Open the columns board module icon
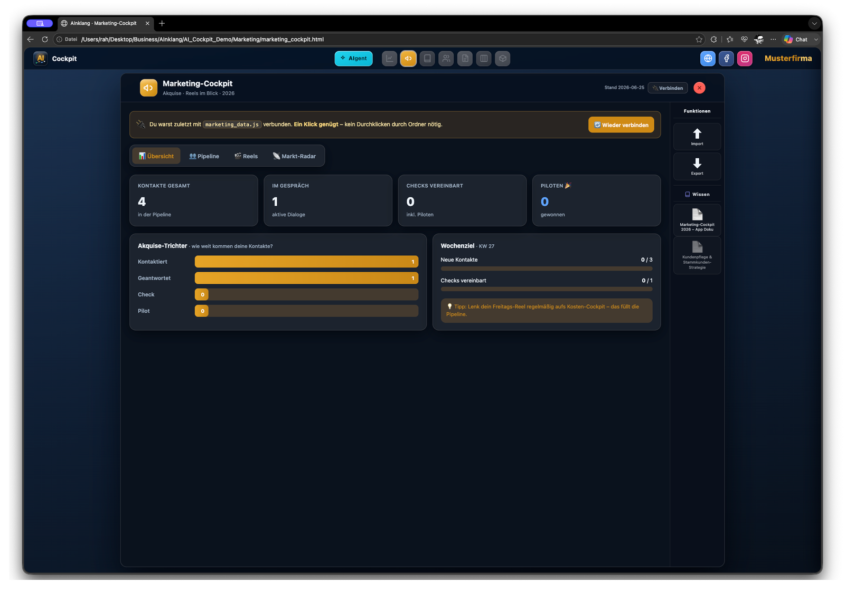The height and width of the screenshot is (604, 845). 484,59
